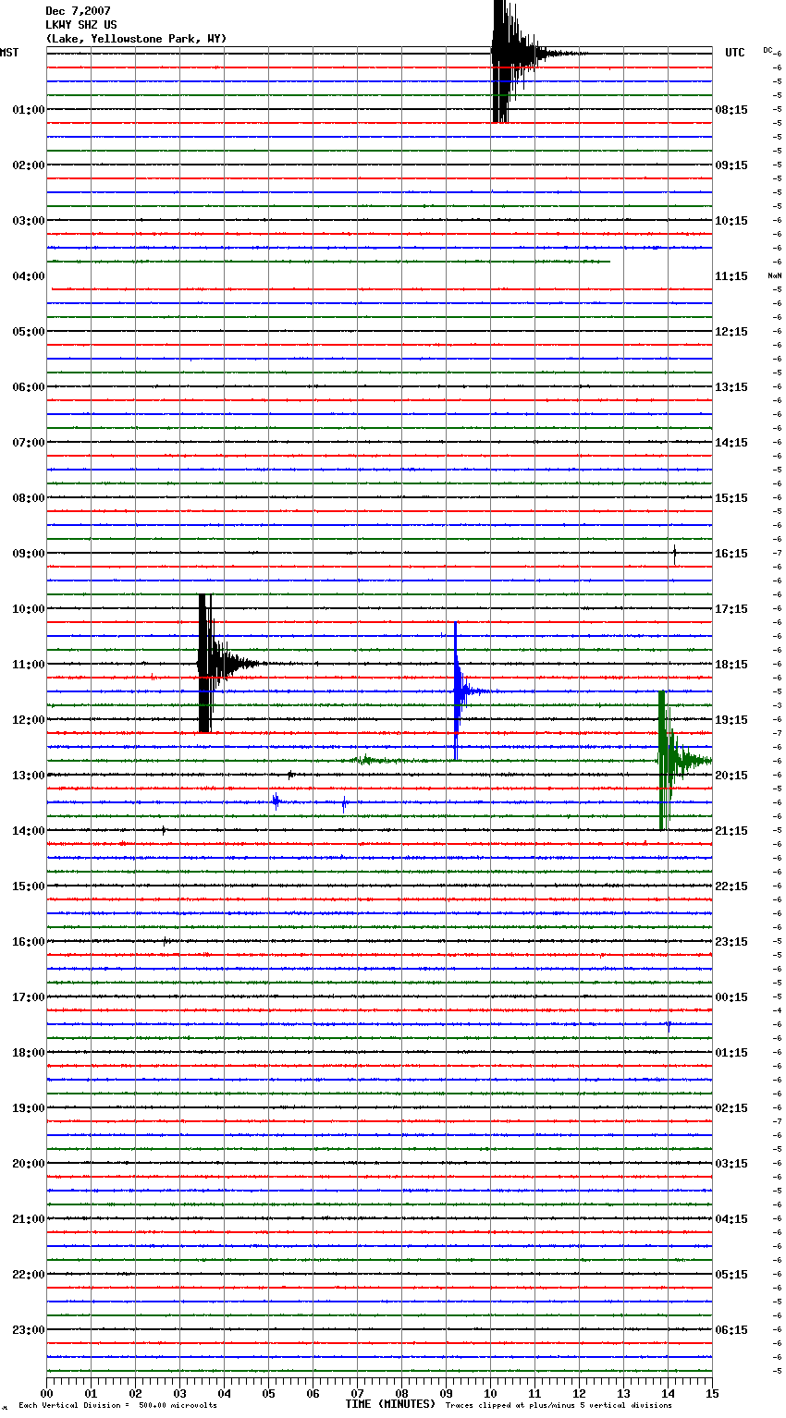
Task: Click the '00' minute tick label on the x-axis
Action: (x=46, y=1393)
